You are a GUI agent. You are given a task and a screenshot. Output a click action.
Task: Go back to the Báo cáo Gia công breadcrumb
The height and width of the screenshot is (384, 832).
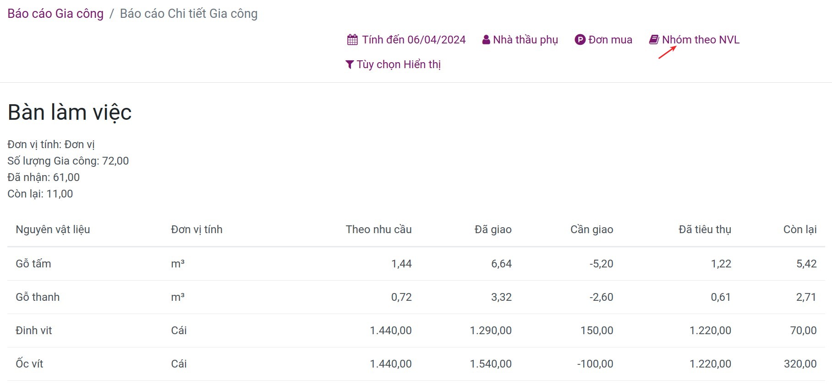click(x=55, y=14)
